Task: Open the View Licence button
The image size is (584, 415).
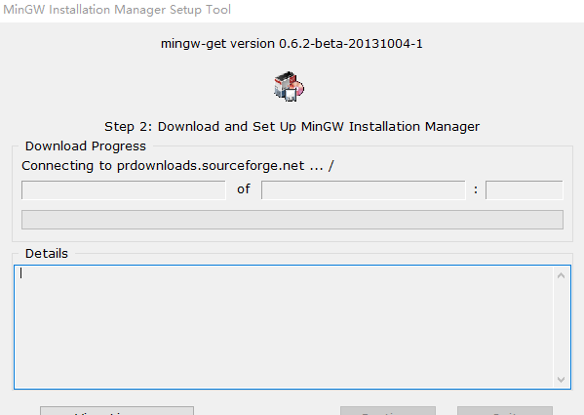Action: coord(117,411)
